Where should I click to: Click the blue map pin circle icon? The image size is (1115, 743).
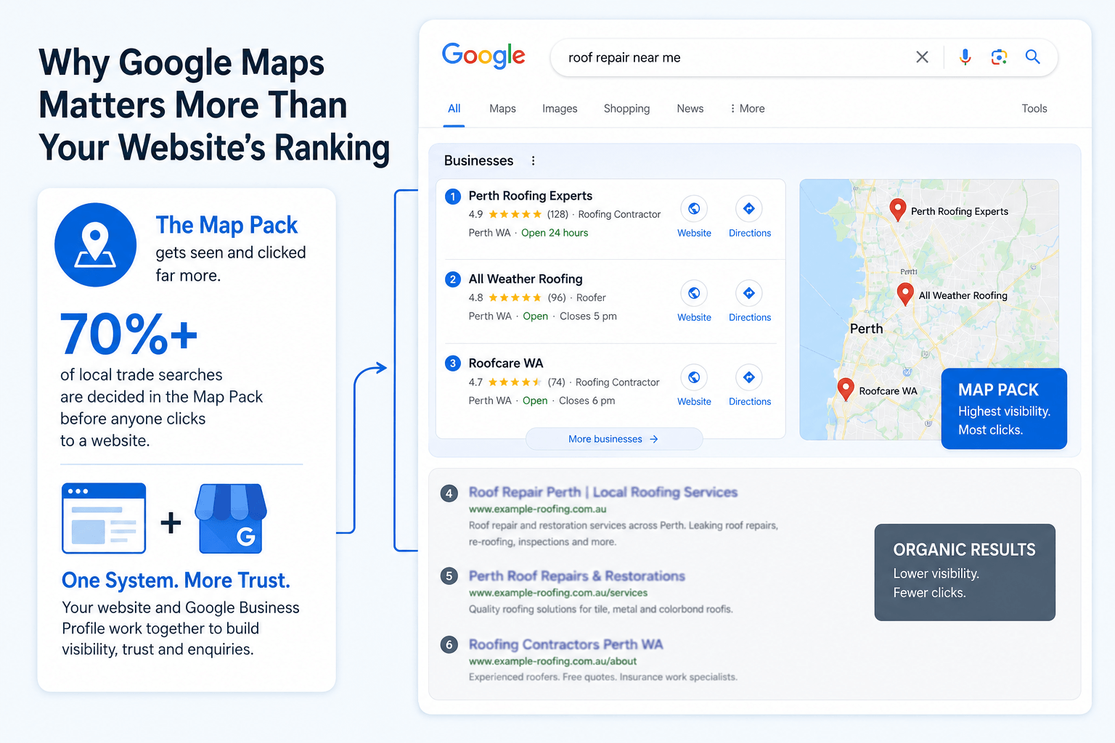point(95,245)
